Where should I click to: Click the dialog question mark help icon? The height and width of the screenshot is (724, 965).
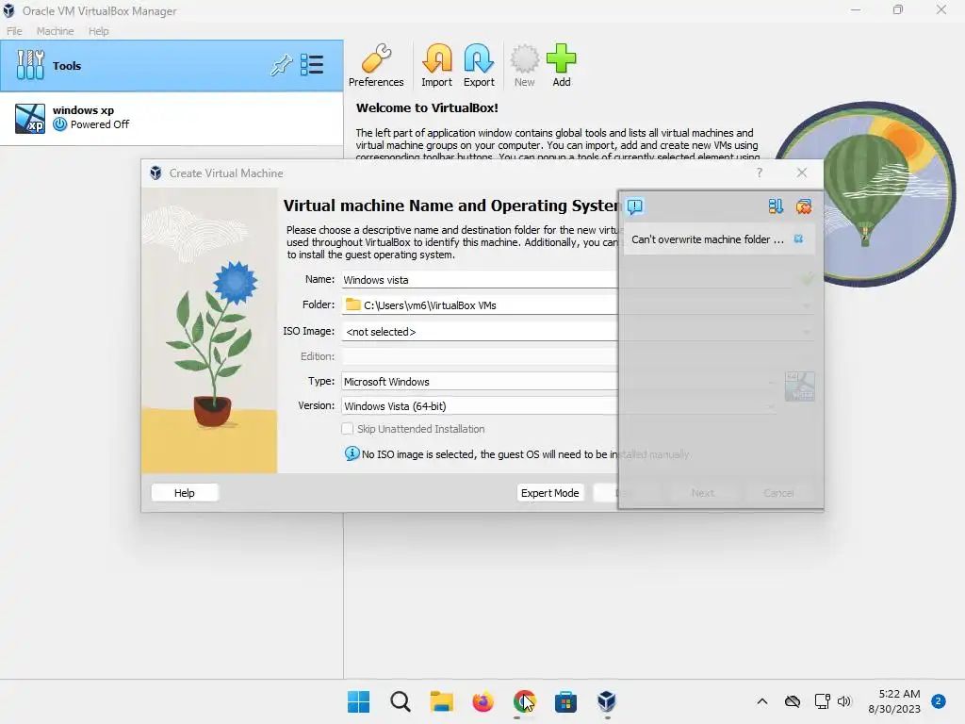pyautogui.click(x=760, y=173)
